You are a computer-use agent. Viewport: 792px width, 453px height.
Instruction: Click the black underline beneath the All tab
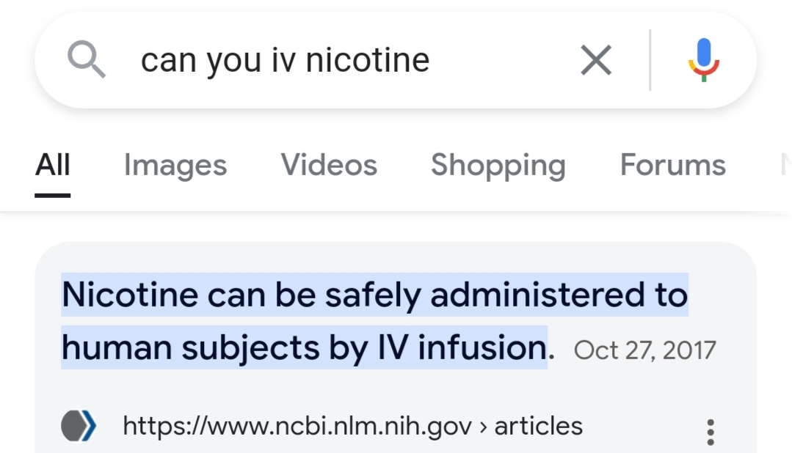(53, 195)
